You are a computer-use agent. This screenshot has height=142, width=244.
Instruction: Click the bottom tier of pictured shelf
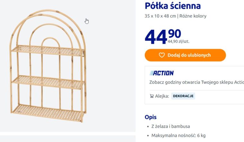48,112
